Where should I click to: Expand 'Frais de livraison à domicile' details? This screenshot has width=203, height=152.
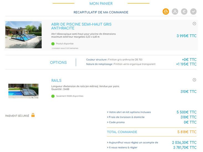click(126, 117)
